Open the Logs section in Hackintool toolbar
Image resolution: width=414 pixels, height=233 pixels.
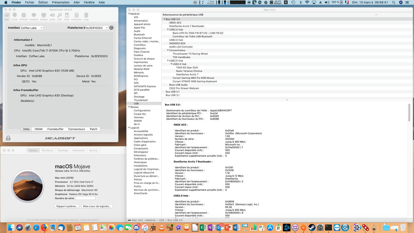pyautogui.click(x=86, y=17)
